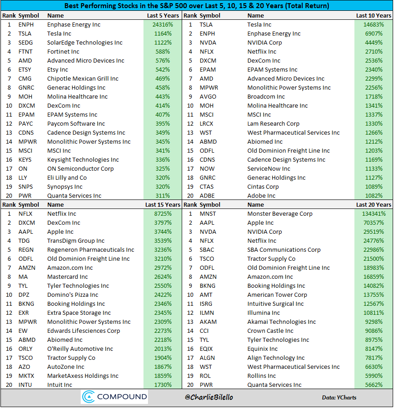
Task: Click Broadcom Inc name
Action: (266, 97)
